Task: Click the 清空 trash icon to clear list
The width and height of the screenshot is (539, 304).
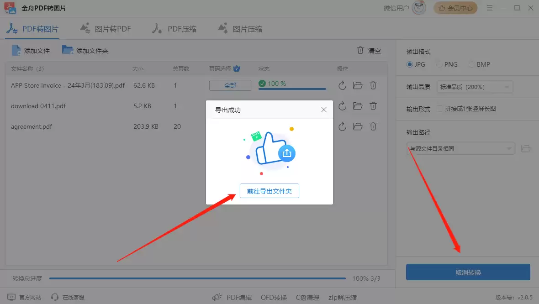Action: coord(360,51)
